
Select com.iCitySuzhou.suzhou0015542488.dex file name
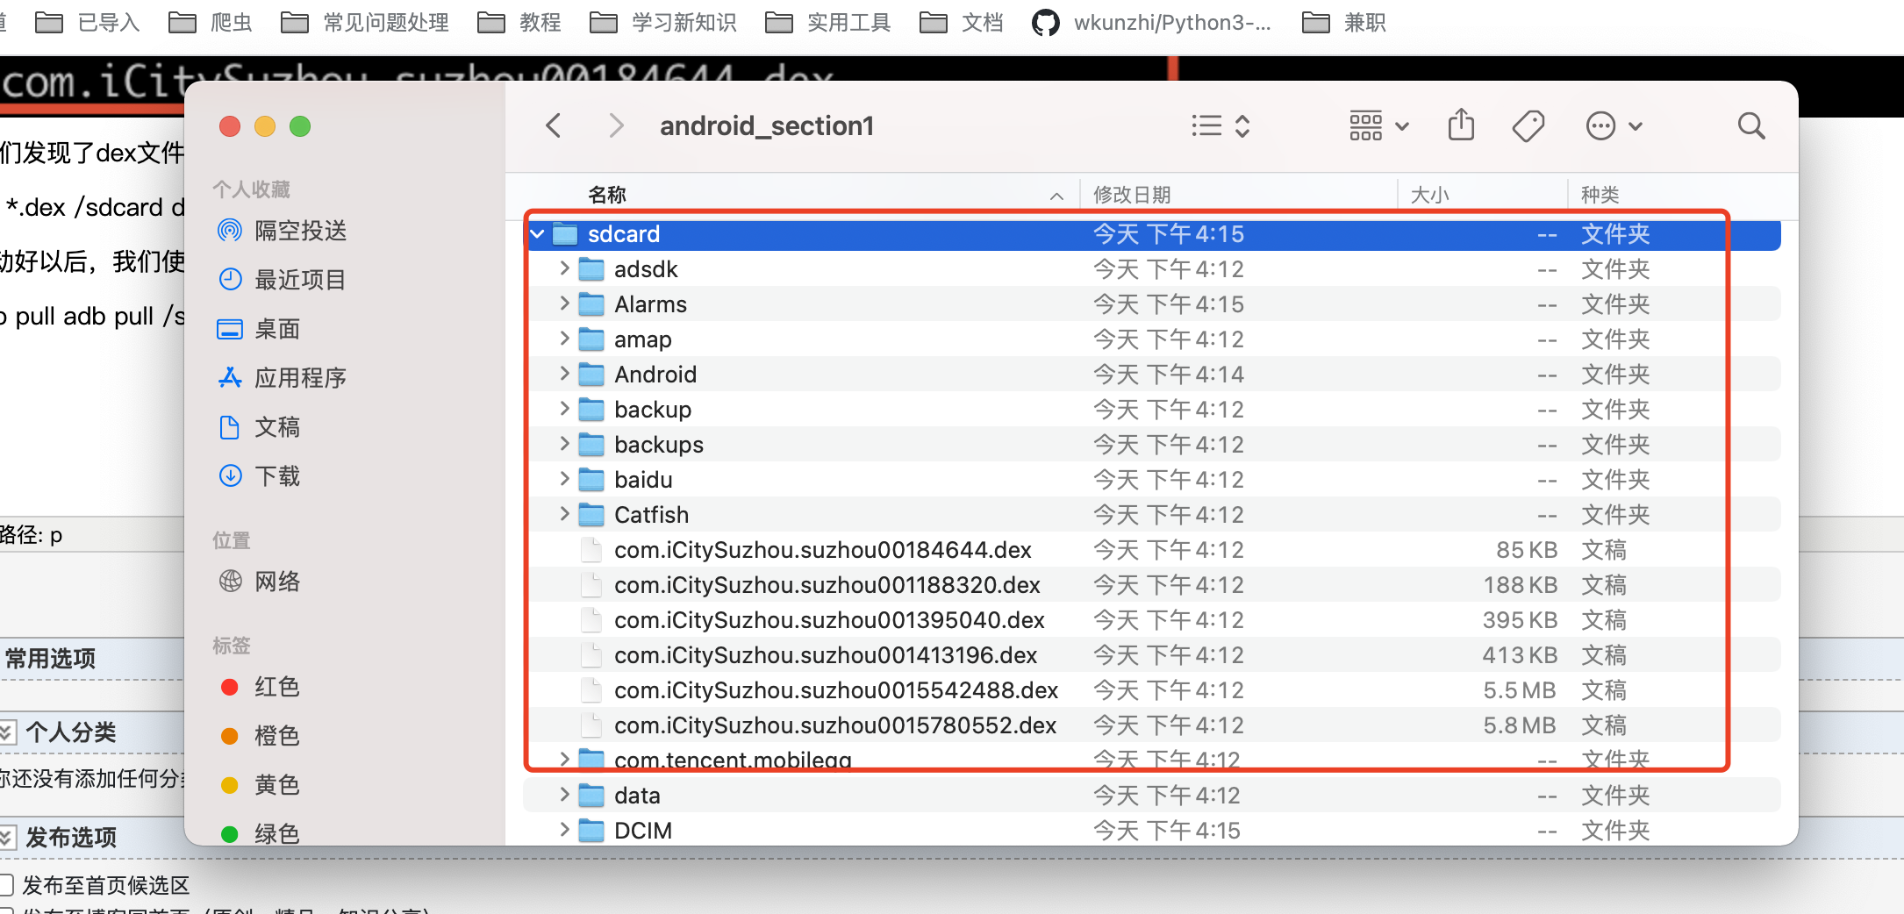836,690
